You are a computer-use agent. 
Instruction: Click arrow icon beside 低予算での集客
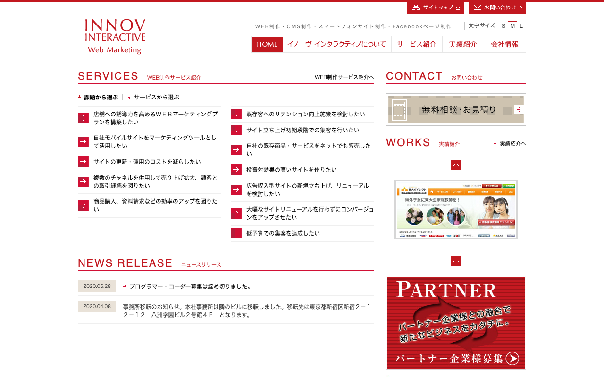[x=236, y=233]
